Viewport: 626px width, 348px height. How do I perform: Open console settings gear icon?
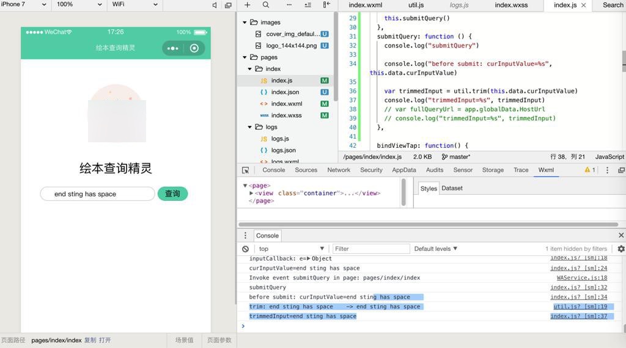(621, 249)
